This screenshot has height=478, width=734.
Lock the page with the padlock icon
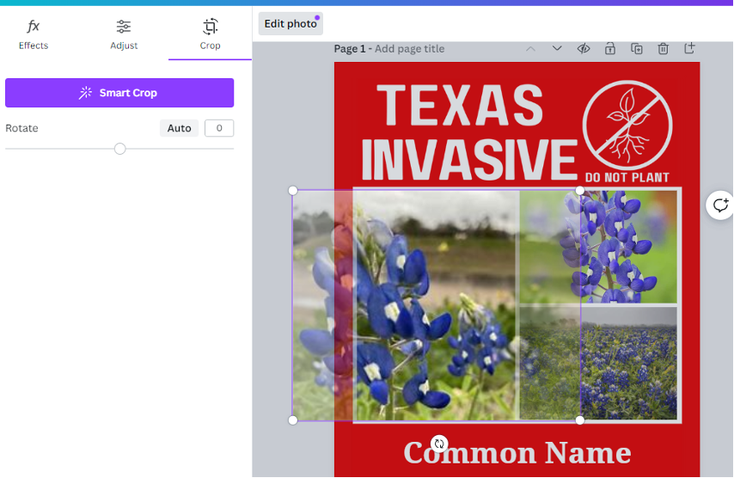click(610, 49)
